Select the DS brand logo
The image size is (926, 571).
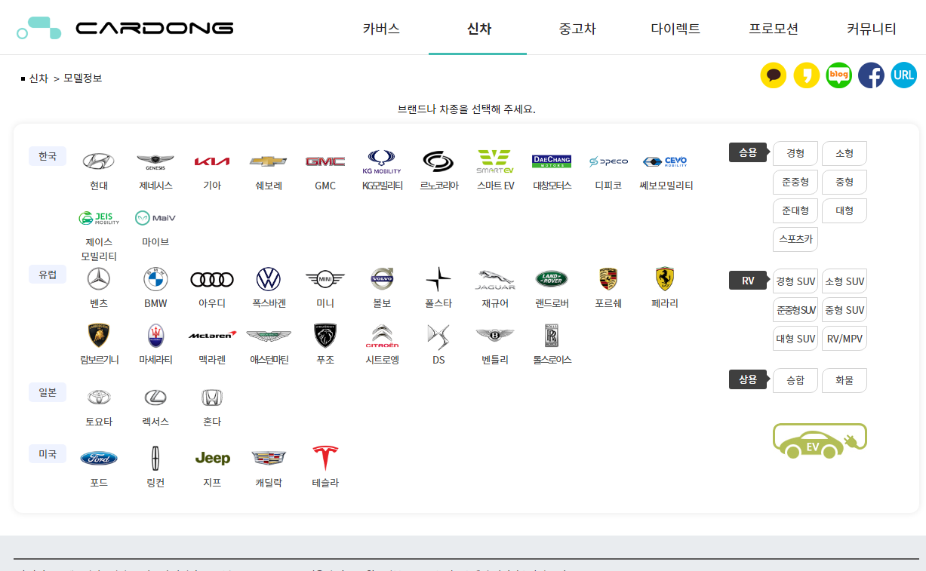click(x=438, y=336)
